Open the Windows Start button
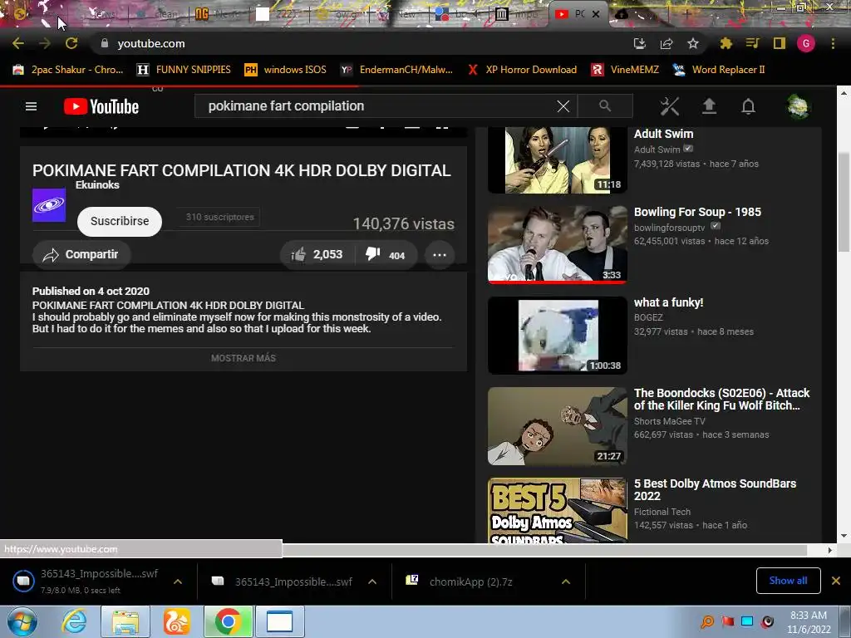The image size is (851, 638). (22, 621)
